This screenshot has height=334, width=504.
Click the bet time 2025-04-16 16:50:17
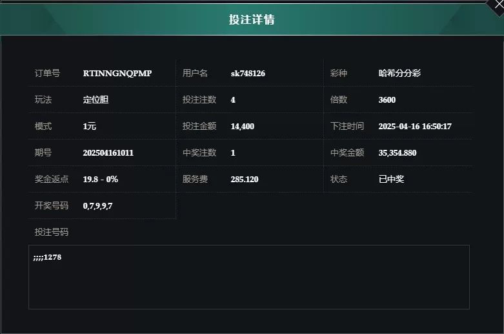414,127
